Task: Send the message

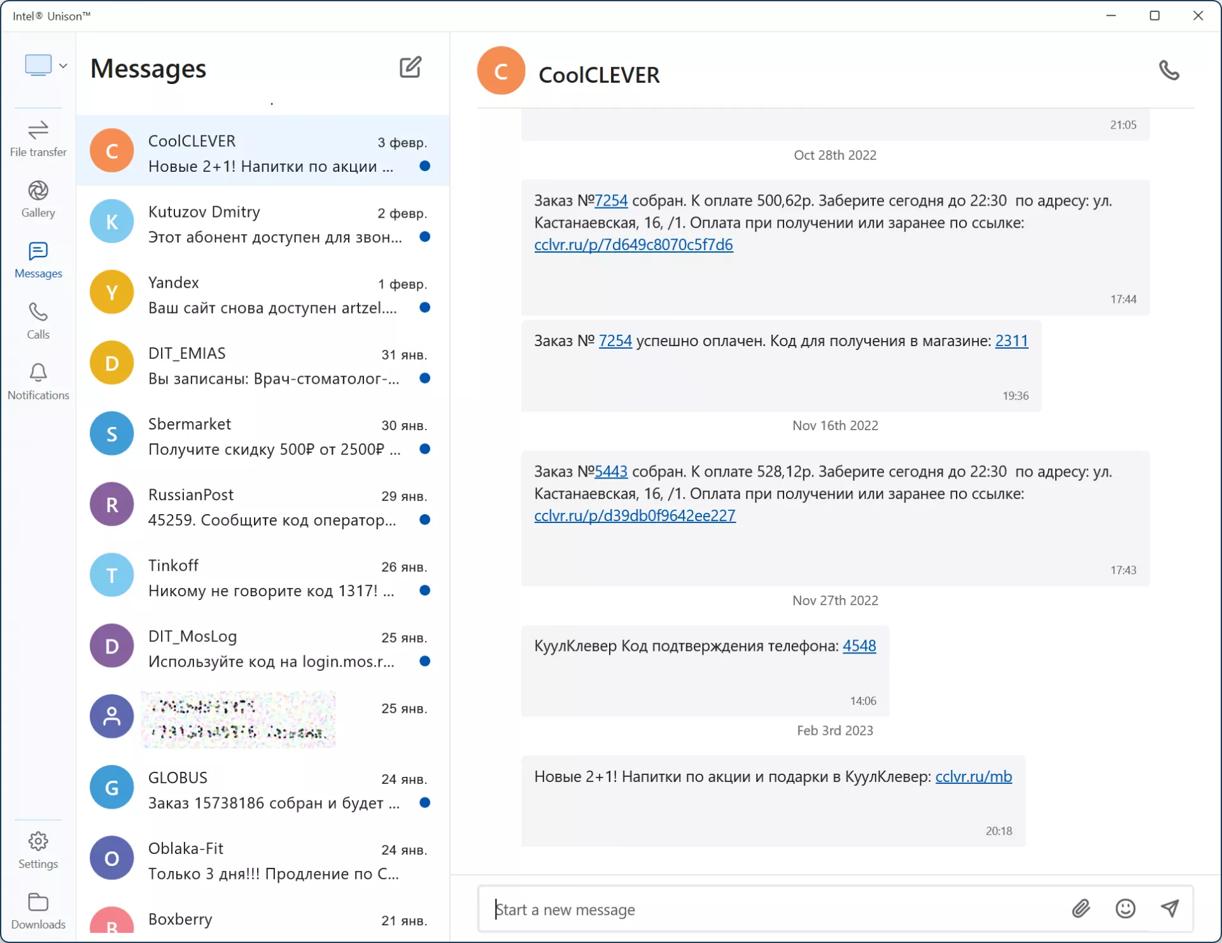Action: tap(1170, 909)
